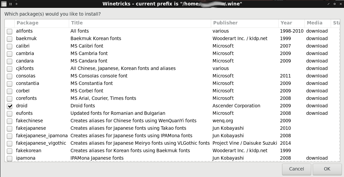Tick the allfonts checkbox

pos(10,31)
